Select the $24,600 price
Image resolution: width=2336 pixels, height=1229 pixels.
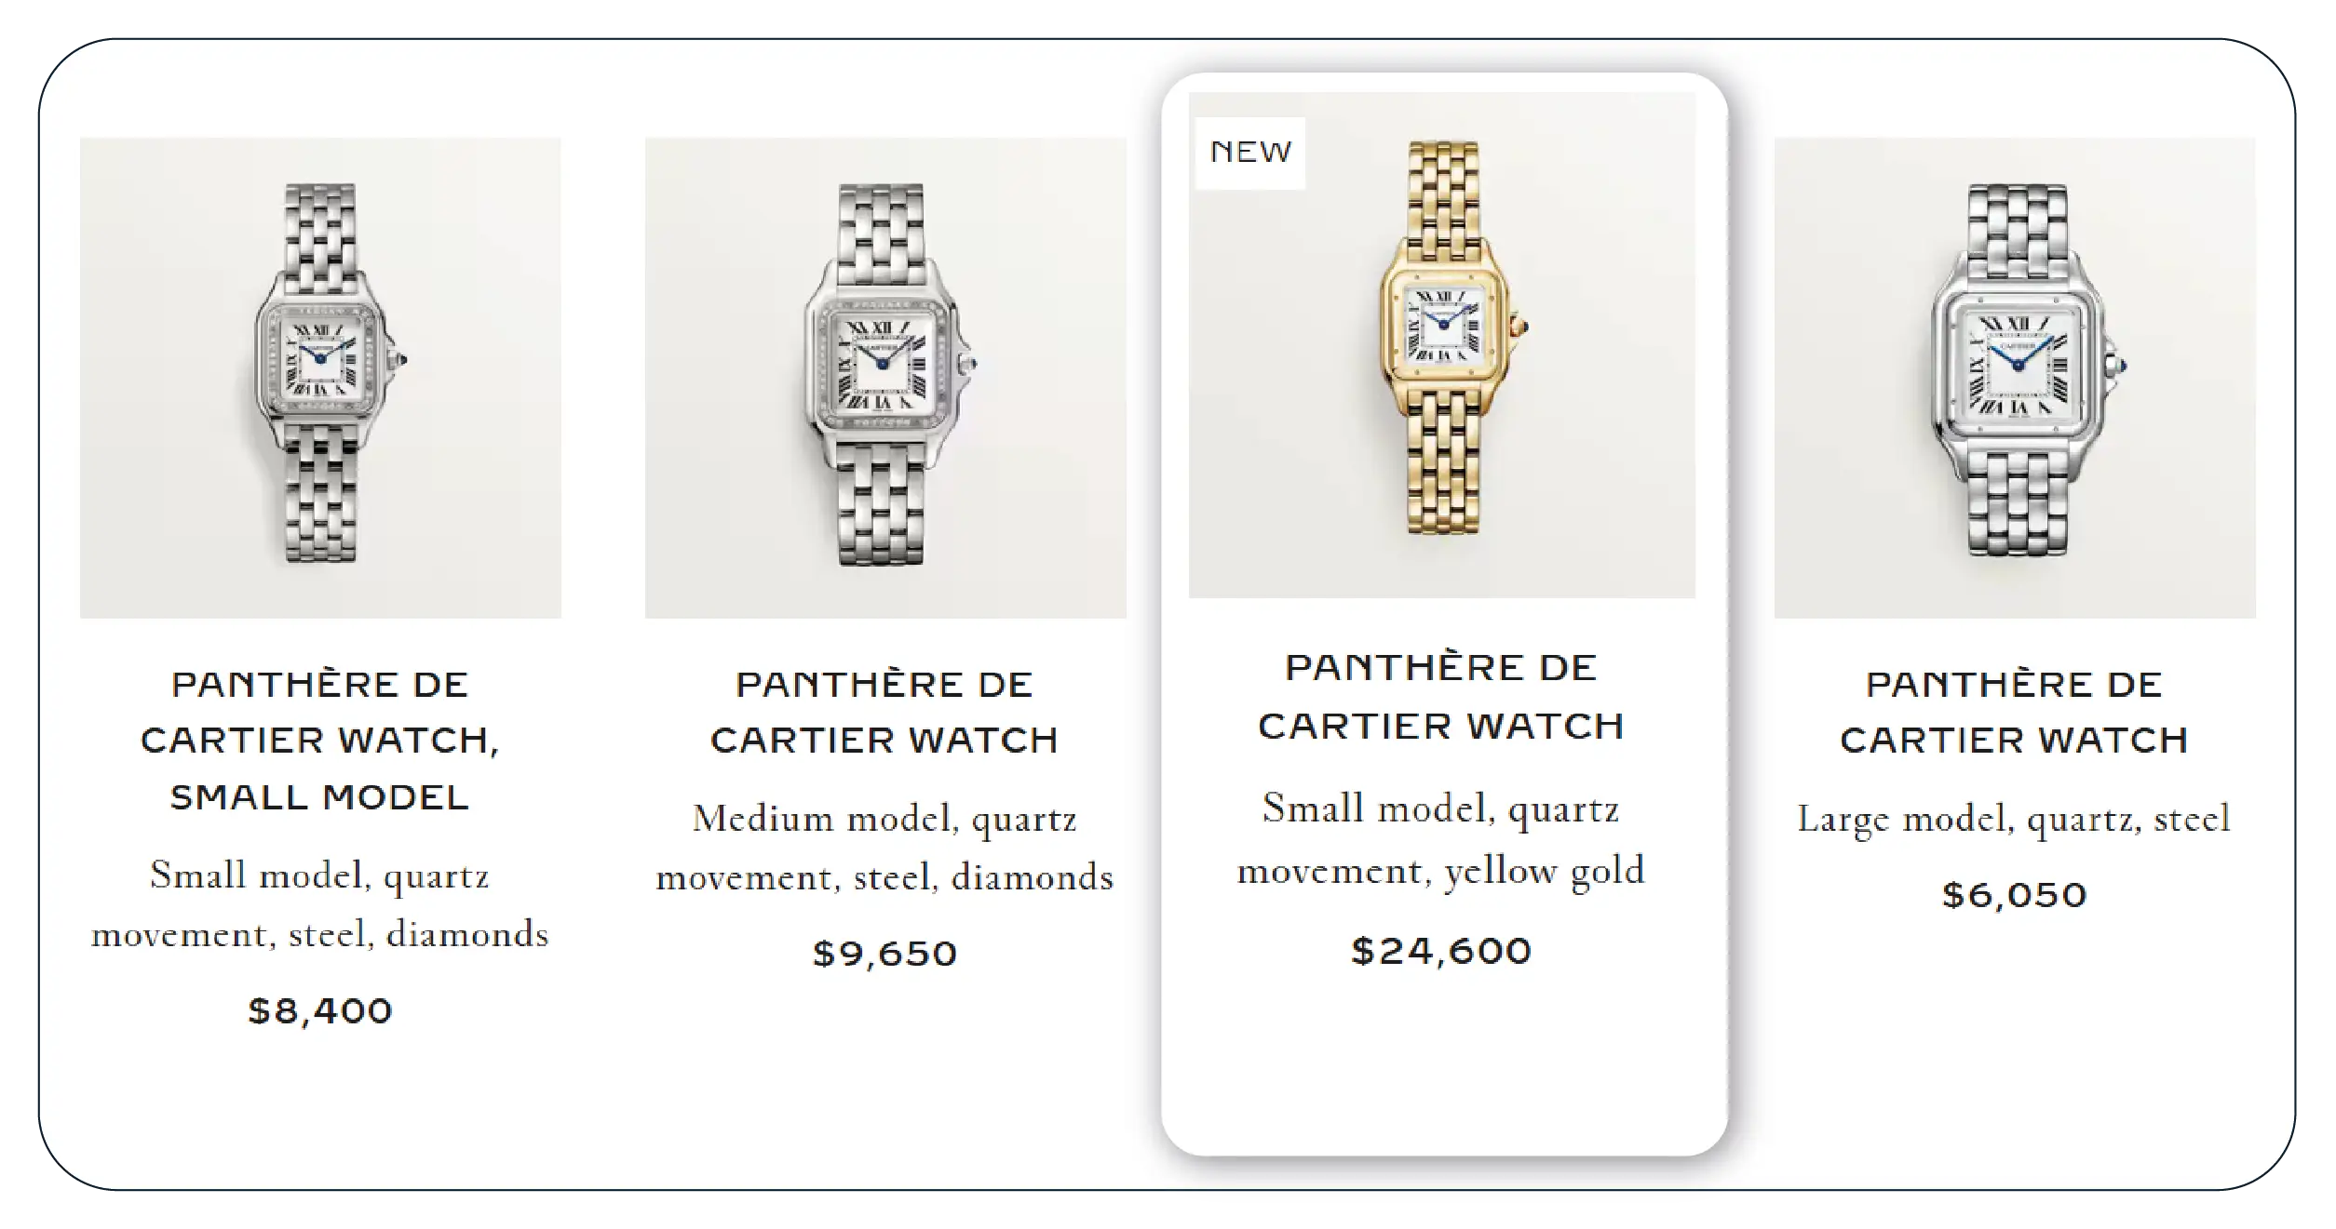1441,951
